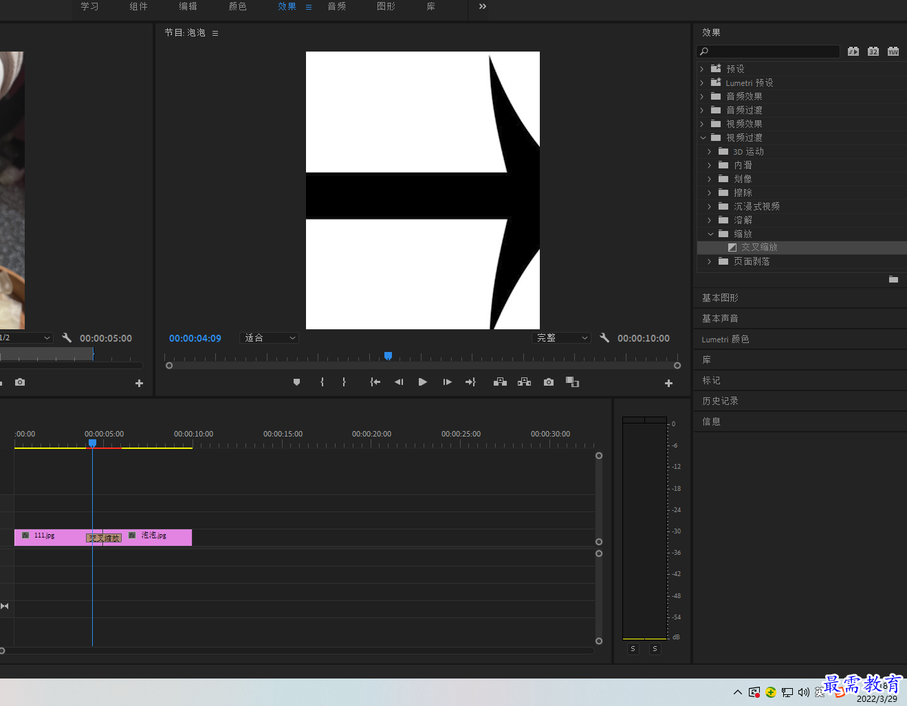This screenshot has width=907, height=706.
Task: Open the Lumetri 颜色 panel
Action: (x=725, y=339)
